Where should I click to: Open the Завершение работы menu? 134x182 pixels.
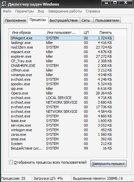[x=65, y=11]
